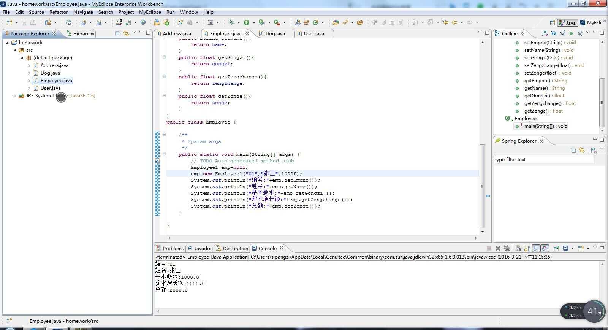Collapse the src folder node
Image resolution: width=608 pixels, height=330 pixels.
click(x=14, y=50)
